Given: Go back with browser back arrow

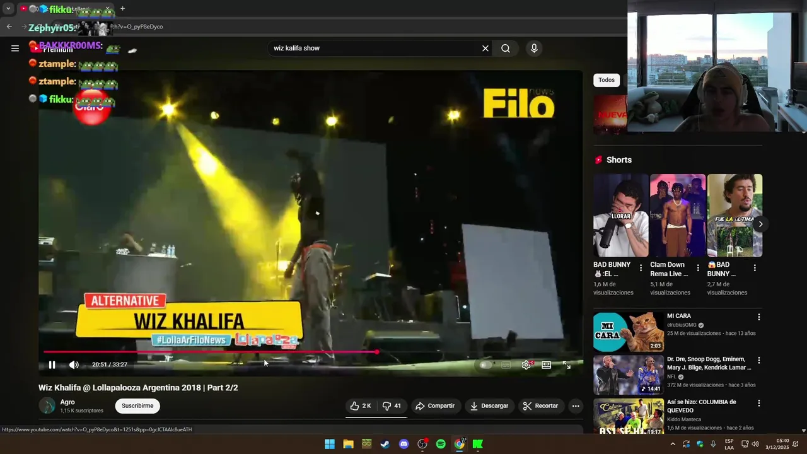Looking at the screenshot, I should [x=9, y=26].
